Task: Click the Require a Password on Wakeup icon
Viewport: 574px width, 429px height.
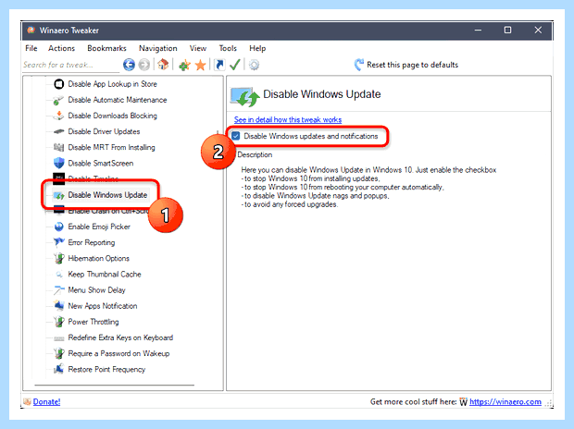Action: pos(59,353)
